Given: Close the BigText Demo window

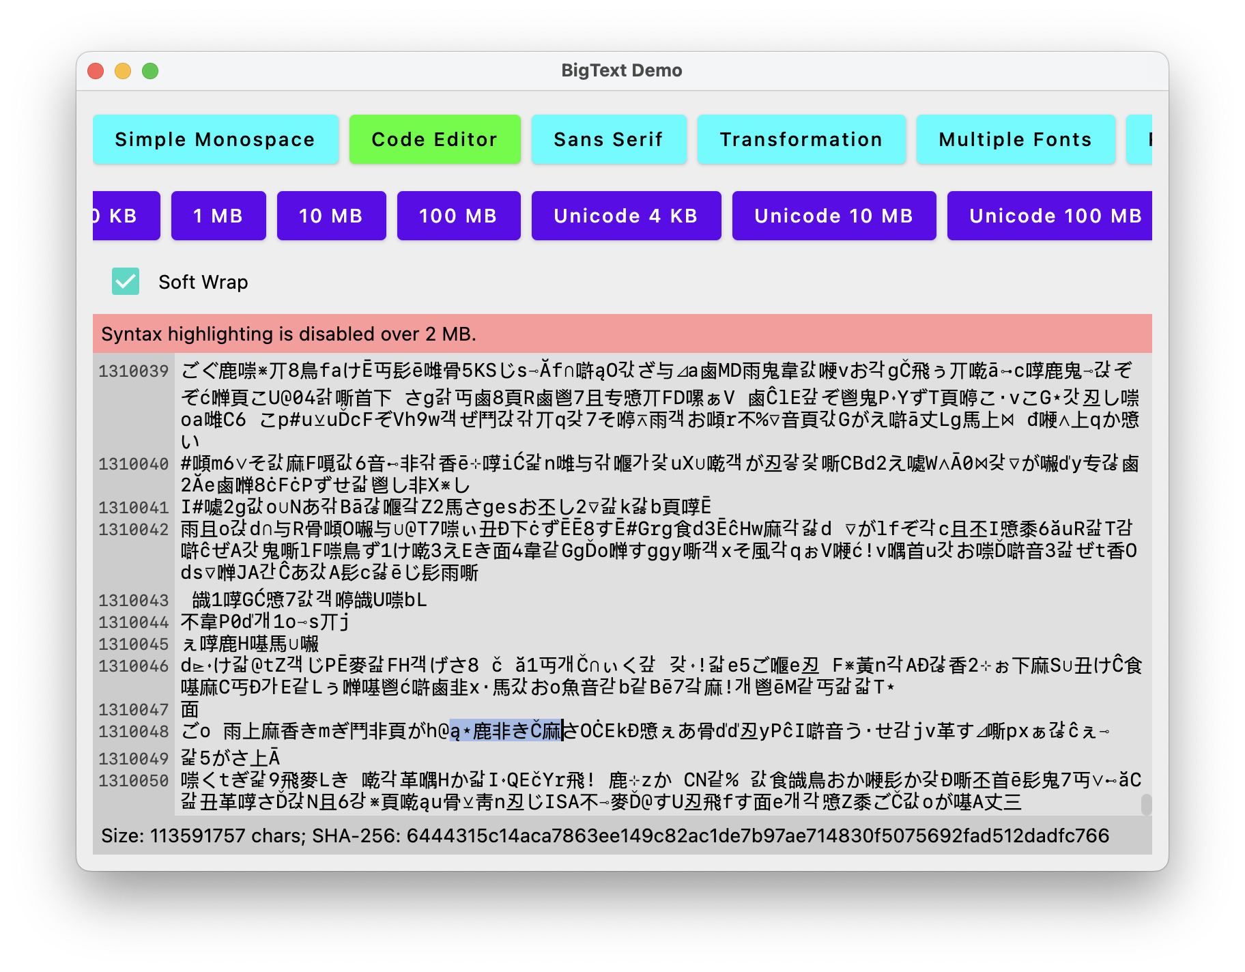Looking at the screenshot, I should (x=96, y=71).
